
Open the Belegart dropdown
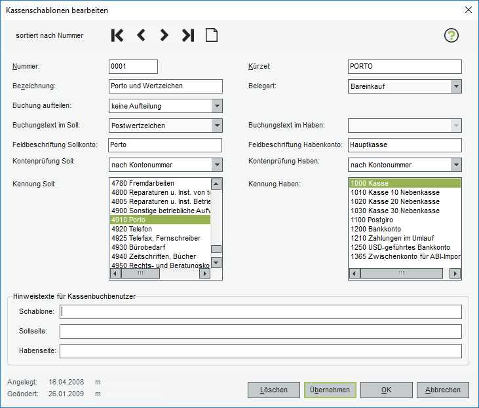(x=456, y=86)
